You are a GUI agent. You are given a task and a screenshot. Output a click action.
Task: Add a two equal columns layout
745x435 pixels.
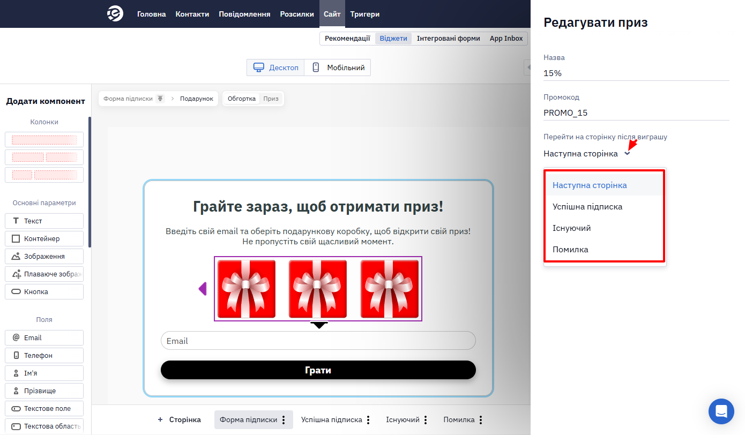click(44, 157)
